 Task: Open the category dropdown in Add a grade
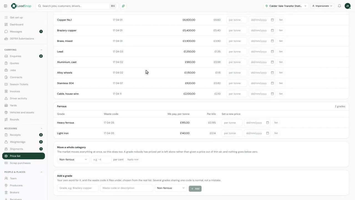coord(171,188)
